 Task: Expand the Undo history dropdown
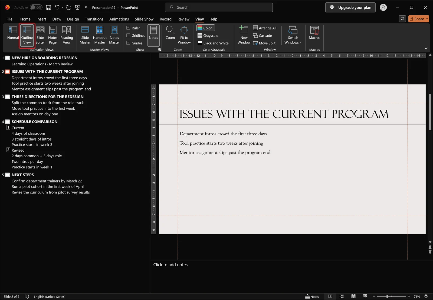63,8
